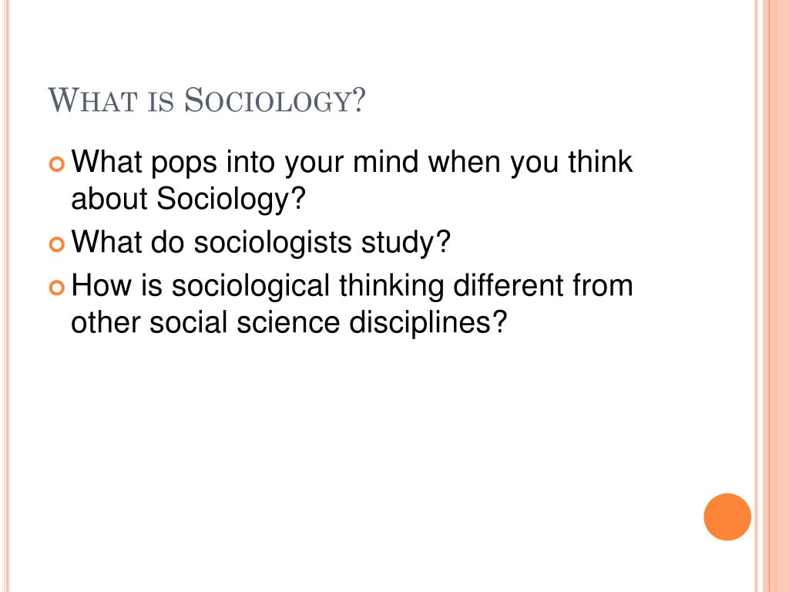Select the 'What is Sociology?' slide title
Screen dimensions: 789x592
click(206, 99)
